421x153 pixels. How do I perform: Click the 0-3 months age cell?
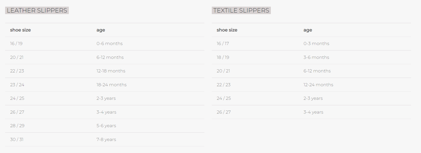316,43
